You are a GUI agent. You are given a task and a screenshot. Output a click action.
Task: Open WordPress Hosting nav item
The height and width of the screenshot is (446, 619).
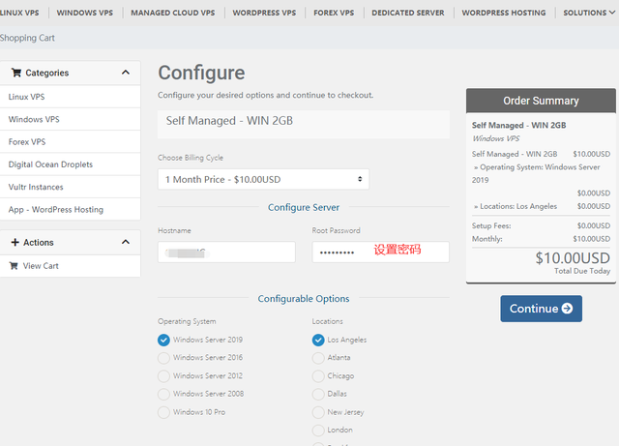[504, 13]
